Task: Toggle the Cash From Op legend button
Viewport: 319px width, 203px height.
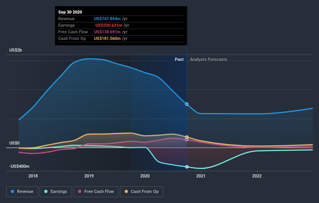Action: point(141,192)
